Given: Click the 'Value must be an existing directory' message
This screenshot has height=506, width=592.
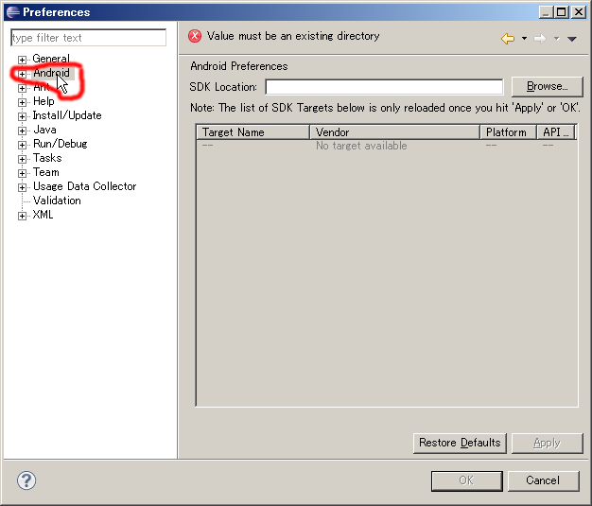Looking at the screenshot, I should tap(293, 36).
